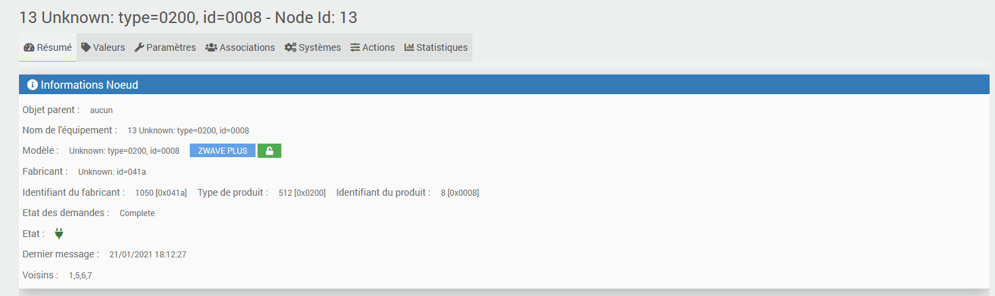Click the wrench icon beside Paramètres
Viewport: 995px width, 296px height.
point(139,47)
